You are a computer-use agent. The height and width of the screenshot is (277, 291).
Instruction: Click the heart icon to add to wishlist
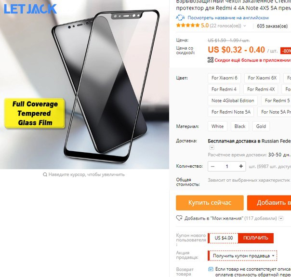click(179, 218)
